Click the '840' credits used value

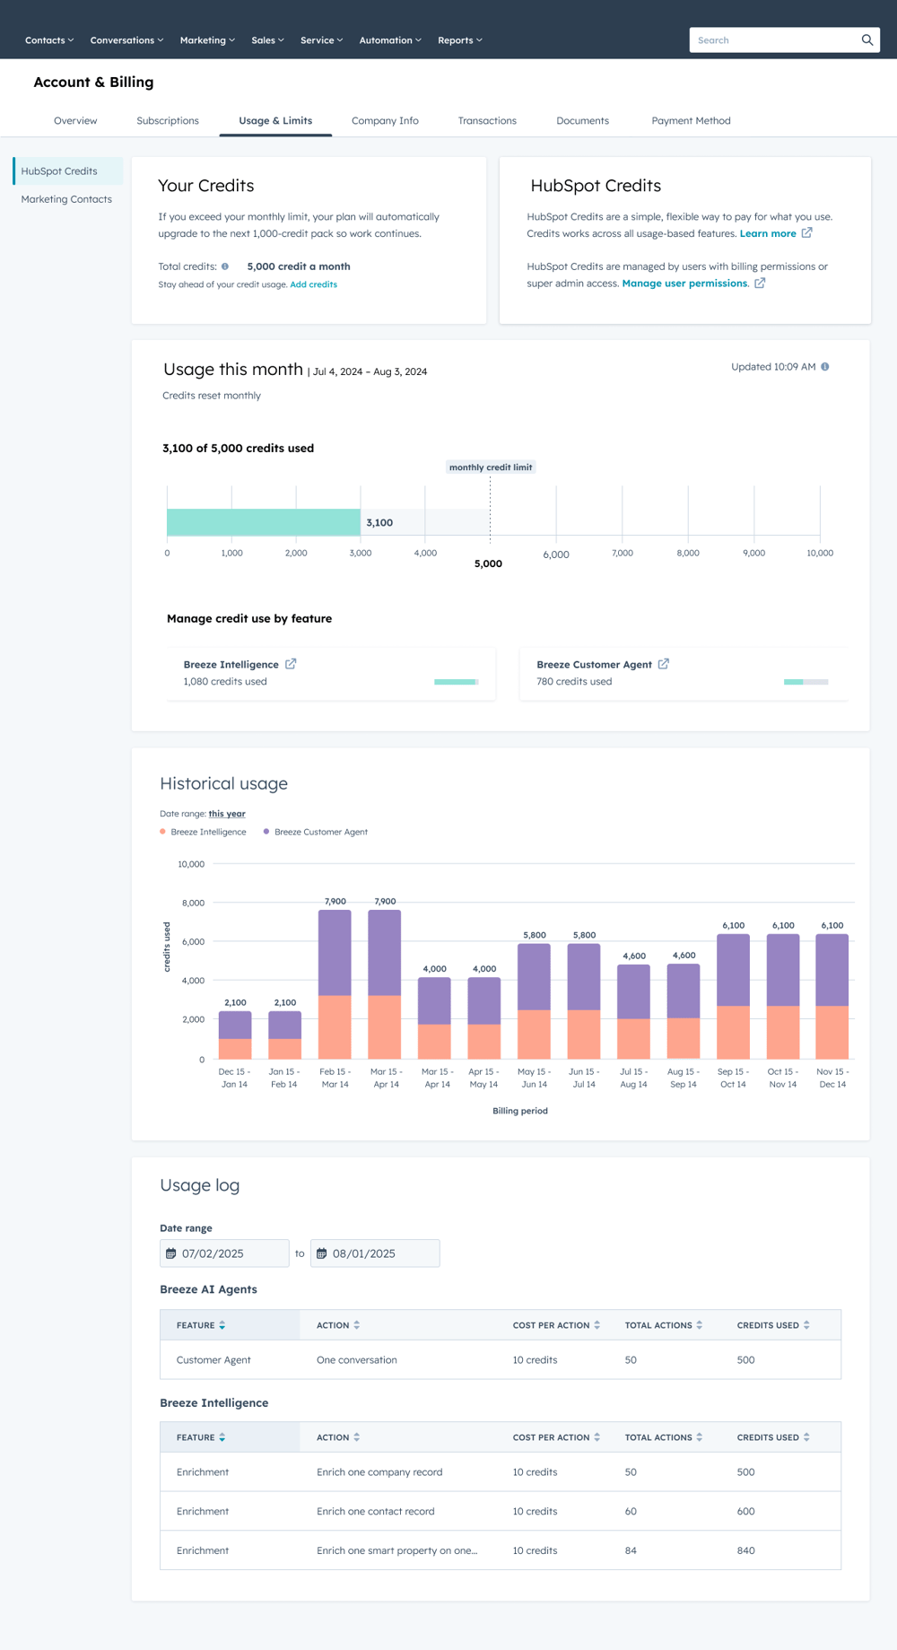pyautogui.click(x=745, y=1550)
